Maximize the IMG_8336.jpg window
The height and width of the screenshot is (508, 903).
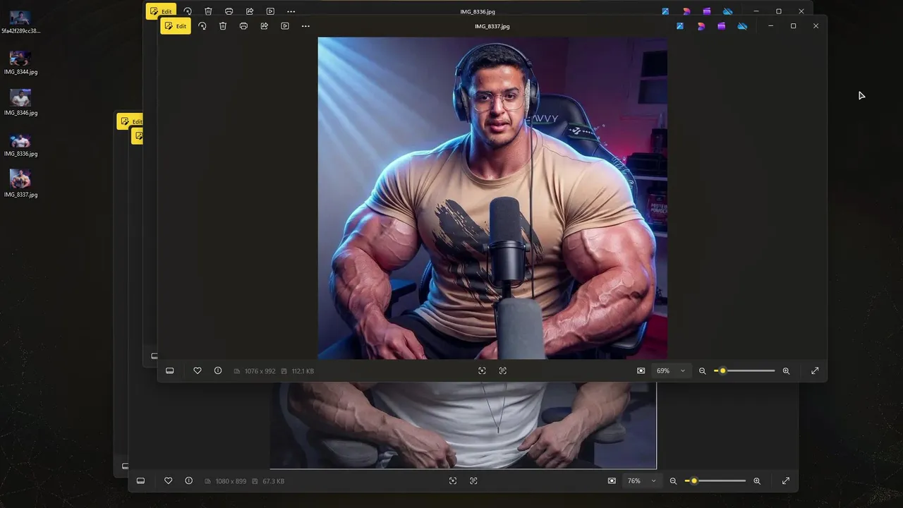[779, 11]
